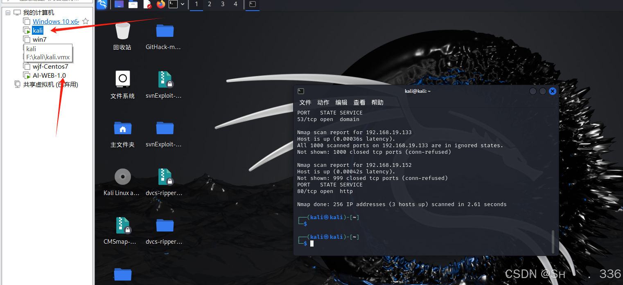Switch to workspace 3
This screenshot has height=285, width=623.
[223, 4]
